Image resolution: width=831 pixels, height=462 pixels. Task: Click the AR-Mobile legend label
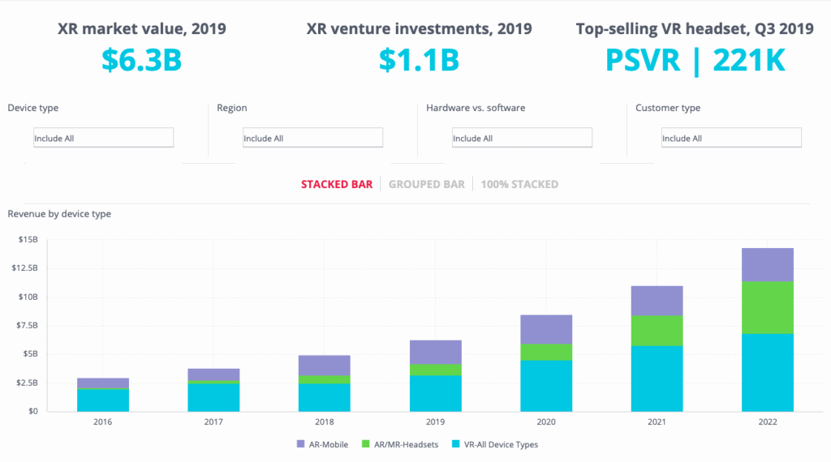pyautogui.click(x=329, y=444)
